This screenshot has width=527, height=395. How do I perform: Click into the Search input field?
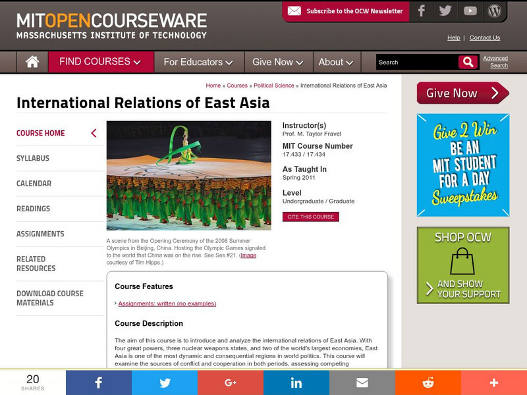(417, 62)
